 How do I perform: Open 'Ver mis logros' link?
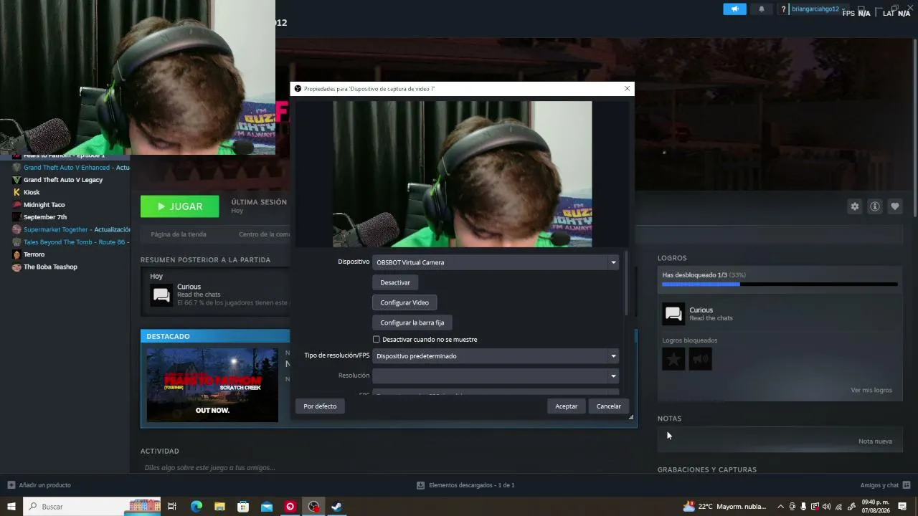(x=871, y=391)
